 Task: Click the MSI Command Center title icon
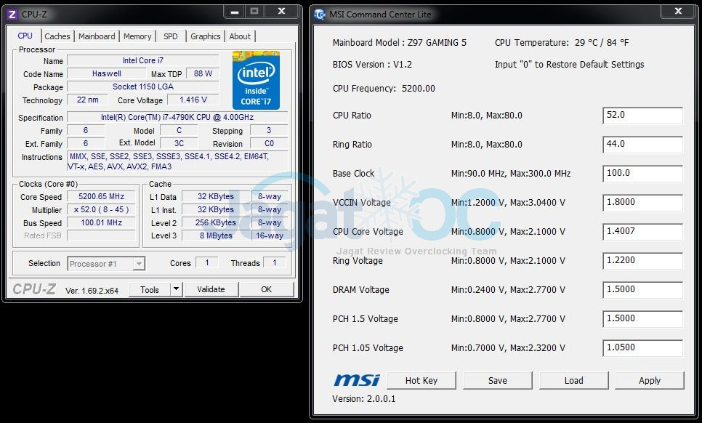(320, 14)
